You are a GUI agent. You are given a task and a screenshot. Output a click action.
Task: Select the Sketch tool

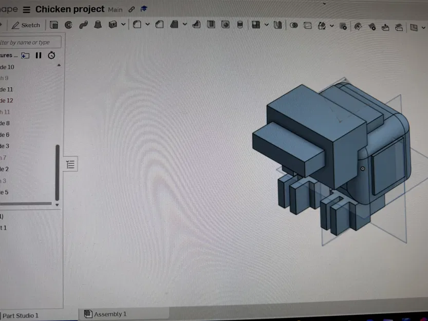pos(26,25)
